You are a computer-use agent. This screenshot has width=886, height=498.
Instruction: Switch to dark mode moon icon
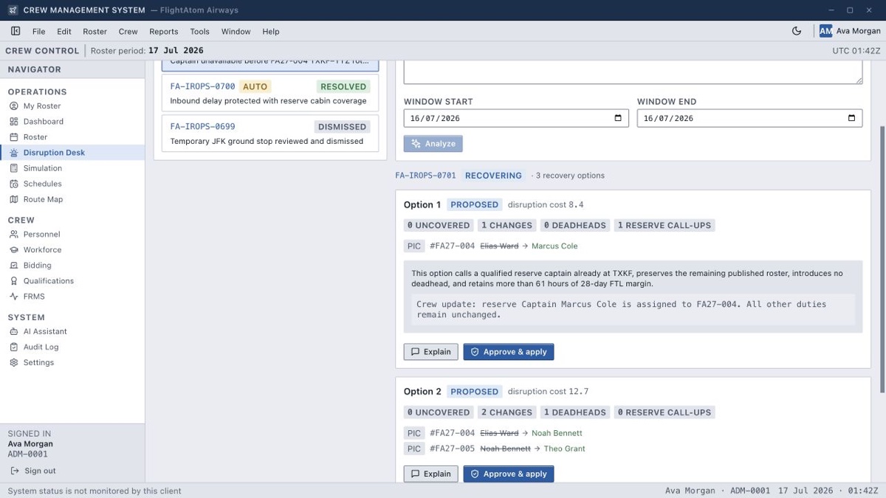pos(797,31)
